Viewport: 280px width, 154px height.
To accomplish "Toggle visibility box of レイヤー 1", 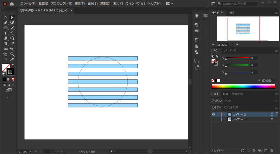I will tap(214, 119).
